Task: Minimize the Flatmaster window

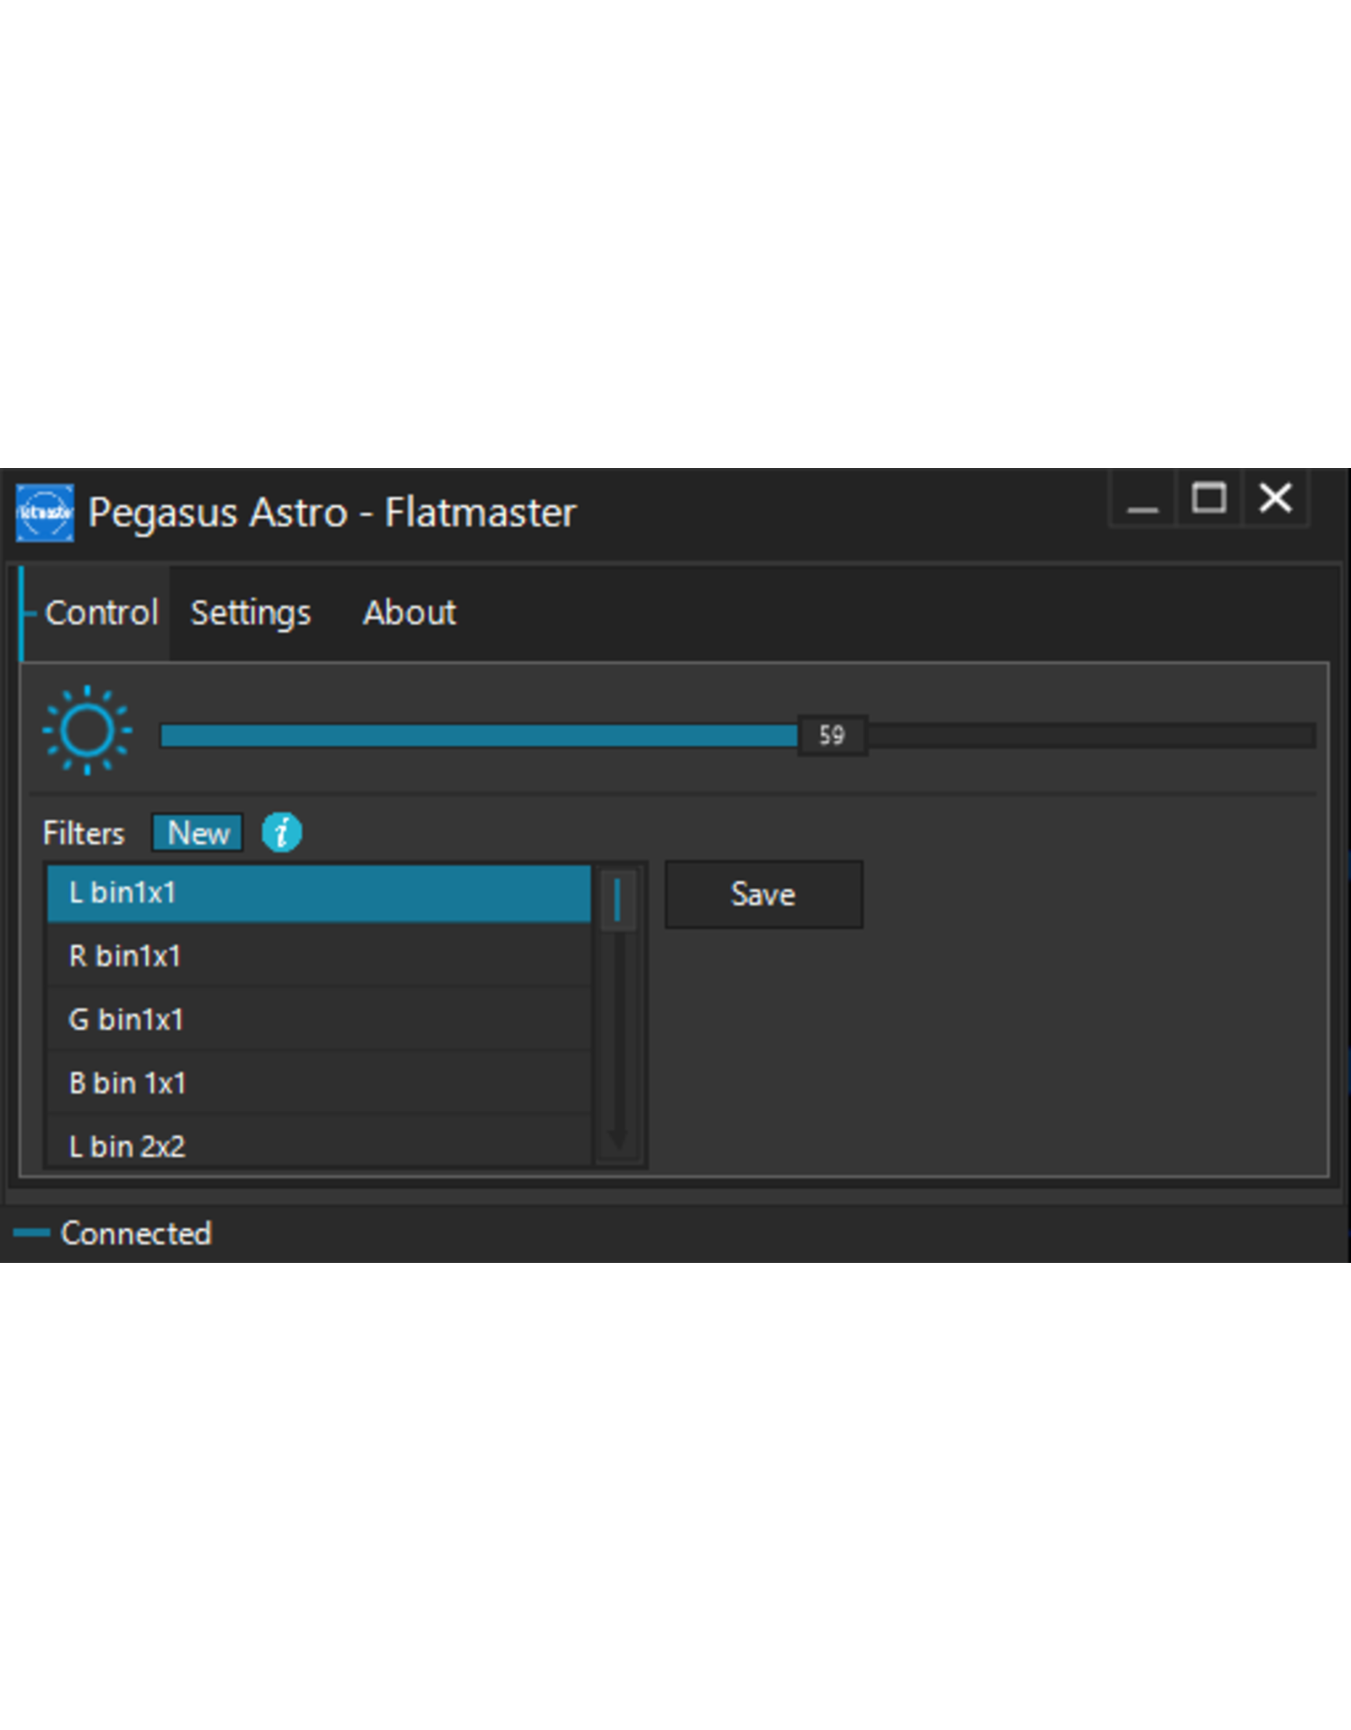Action: point(1142,500)
